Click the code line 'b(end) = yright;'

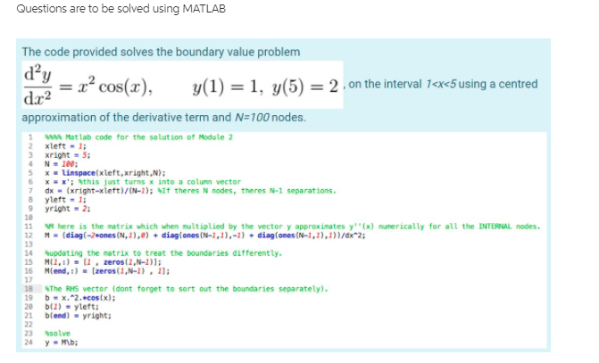coord(79,316)
